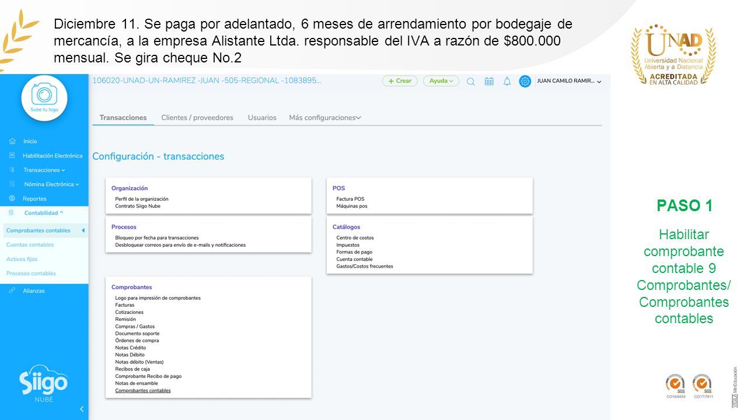Open Compras / Gastos link
Image resolution: width=747 pixels, height=420 pixels.
[x=135, y=327]
